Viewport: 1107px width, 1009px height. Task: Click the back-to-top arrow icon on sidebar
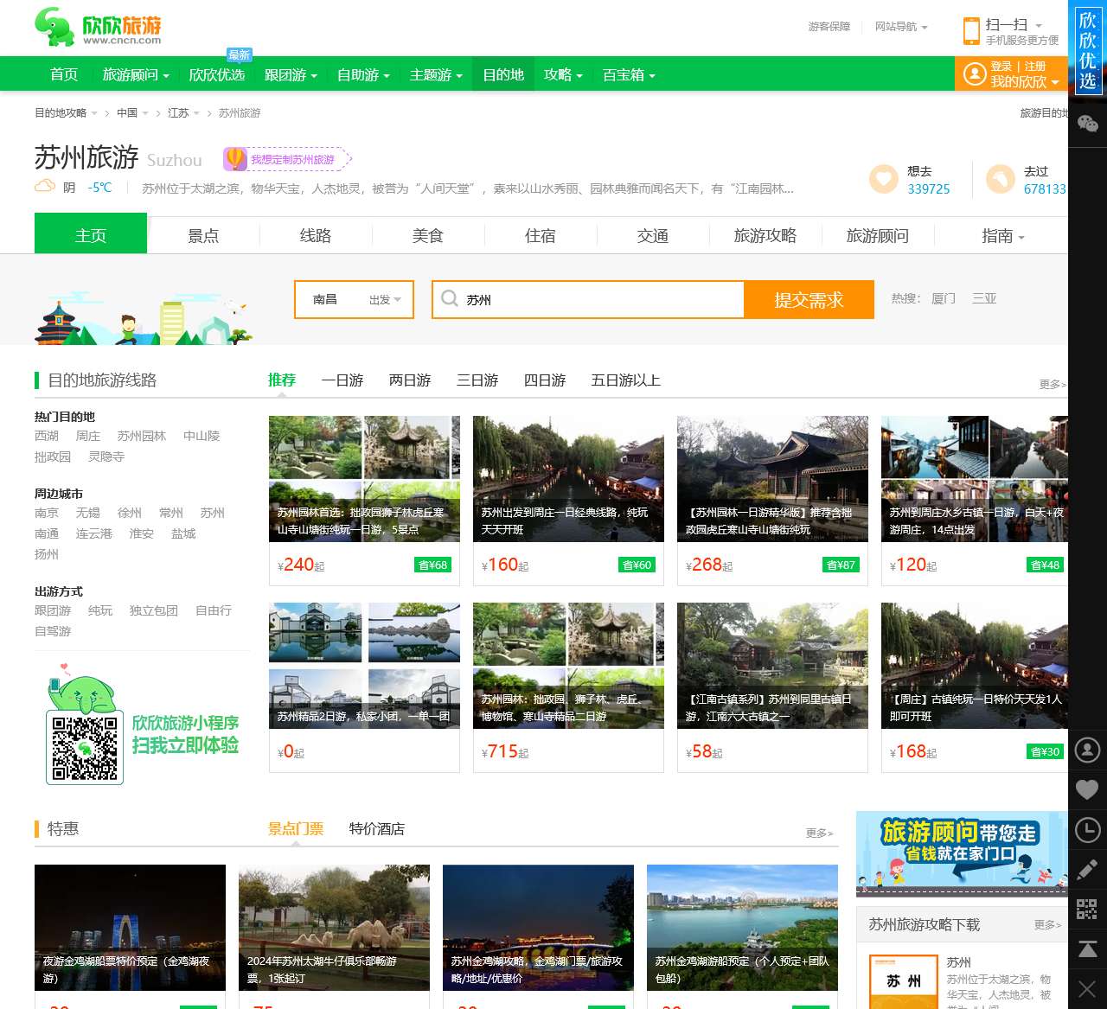1087,946
